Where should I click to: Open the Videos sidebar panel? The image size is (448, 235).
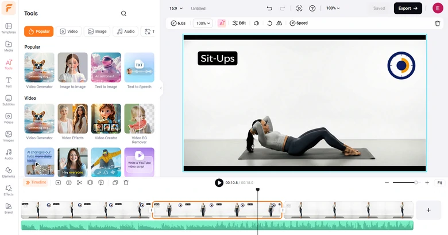(x=9, y=118)
